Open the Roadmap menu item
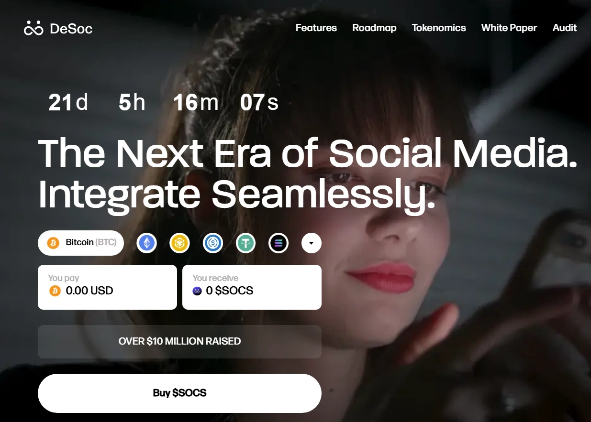 pos(374,28)
